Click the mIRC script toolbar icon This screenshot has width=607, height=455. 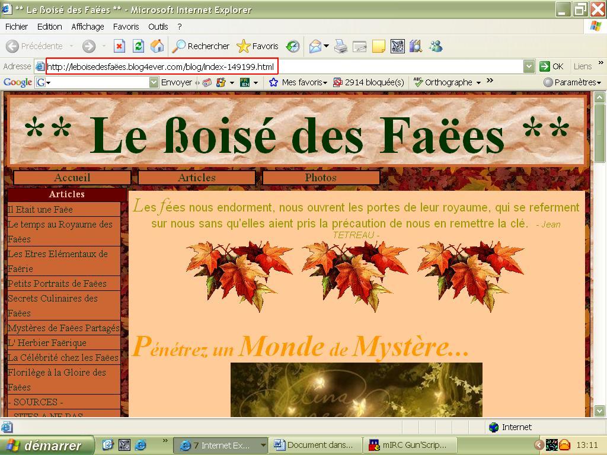tap(398, 46)
